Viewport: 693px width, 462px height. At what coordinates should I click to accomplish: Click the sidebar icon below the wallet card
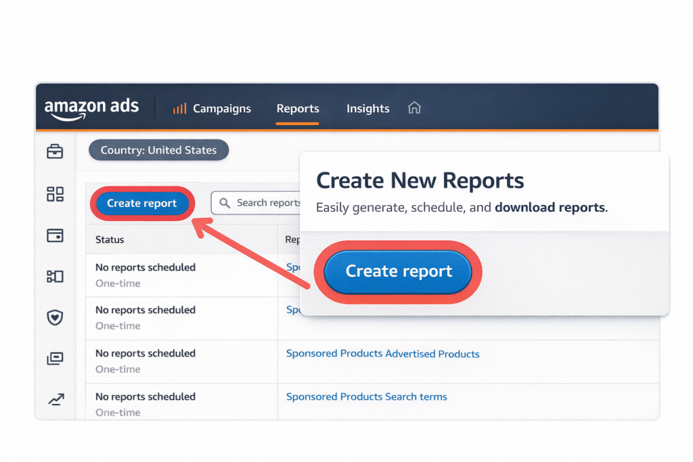click(55, 276)
